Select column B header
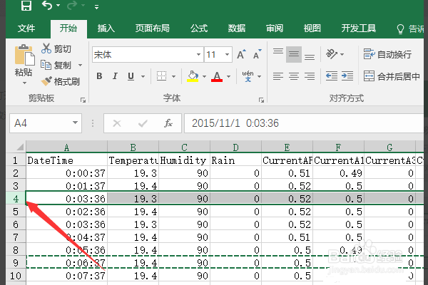 click(x=133, y=147)
